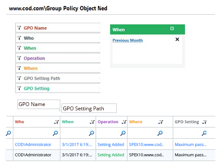Open the Who column filter dropdown
The height and width of the screenshot is (164, 224).
(x=56, y=122)
